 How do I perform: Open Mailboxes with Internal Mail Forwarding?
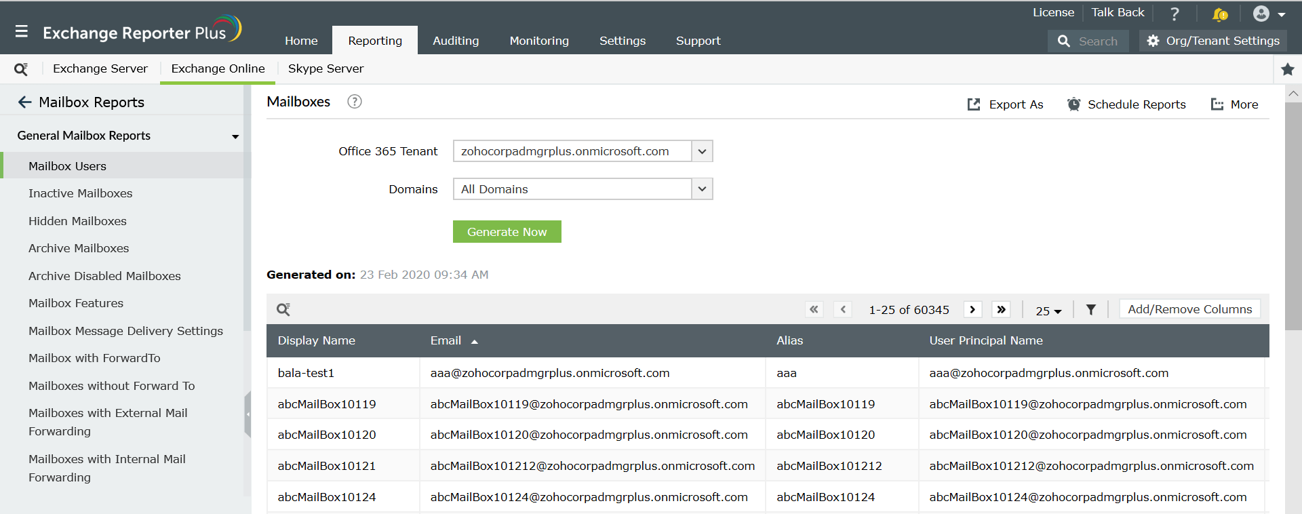tap(107, 468)
